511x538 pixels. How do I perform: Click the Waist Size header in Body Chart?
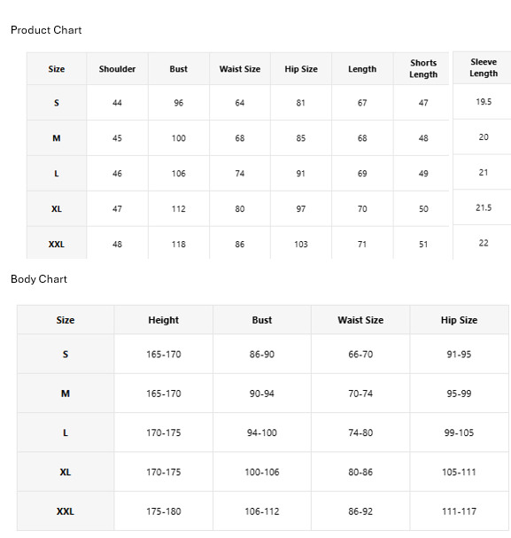360,320
